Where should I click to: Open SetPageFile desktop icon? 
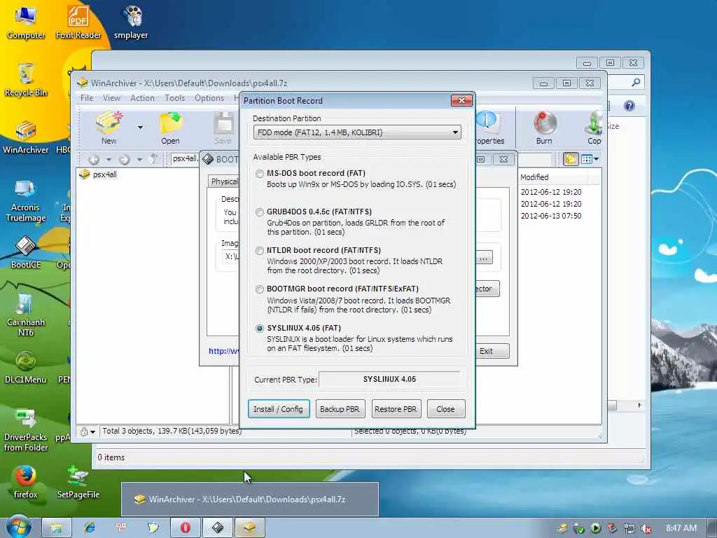[78, 482]
